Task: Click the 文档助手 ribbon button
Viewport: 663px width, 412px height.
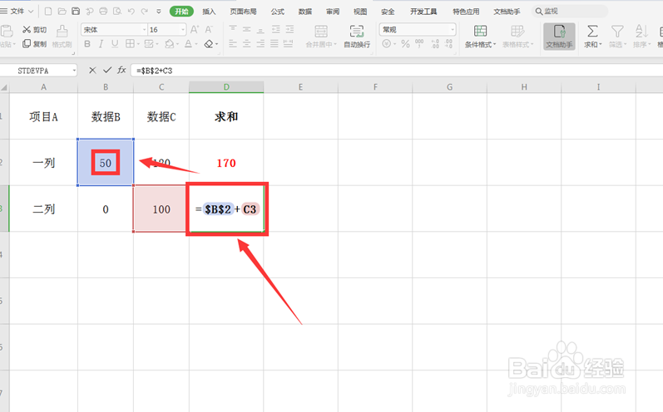Action: click(x=559, y=37)
